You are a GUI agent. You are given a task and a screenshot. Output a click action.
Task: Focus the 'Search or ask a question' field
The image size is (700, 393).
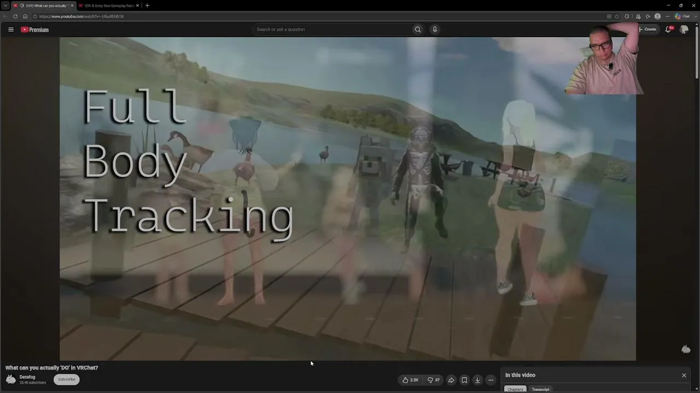pos(332,29)
